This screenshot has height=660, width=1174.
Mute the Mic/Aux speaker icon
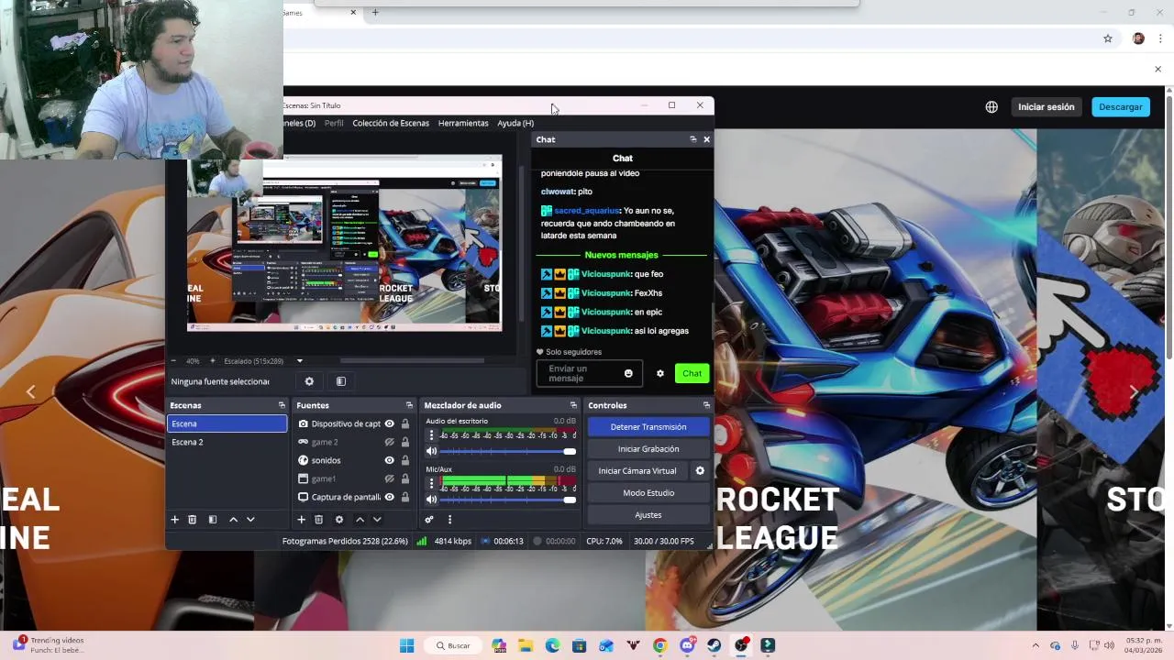tap(431, 499)
